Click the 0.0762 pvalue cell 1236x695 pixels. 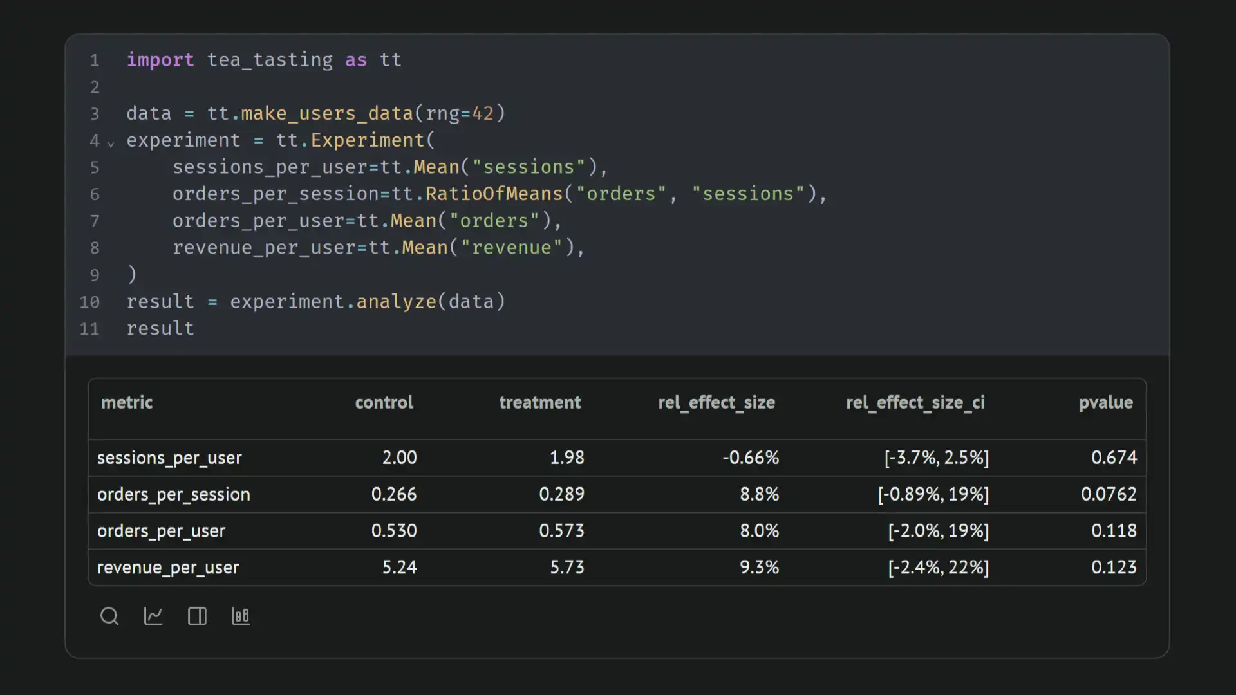1109,495
